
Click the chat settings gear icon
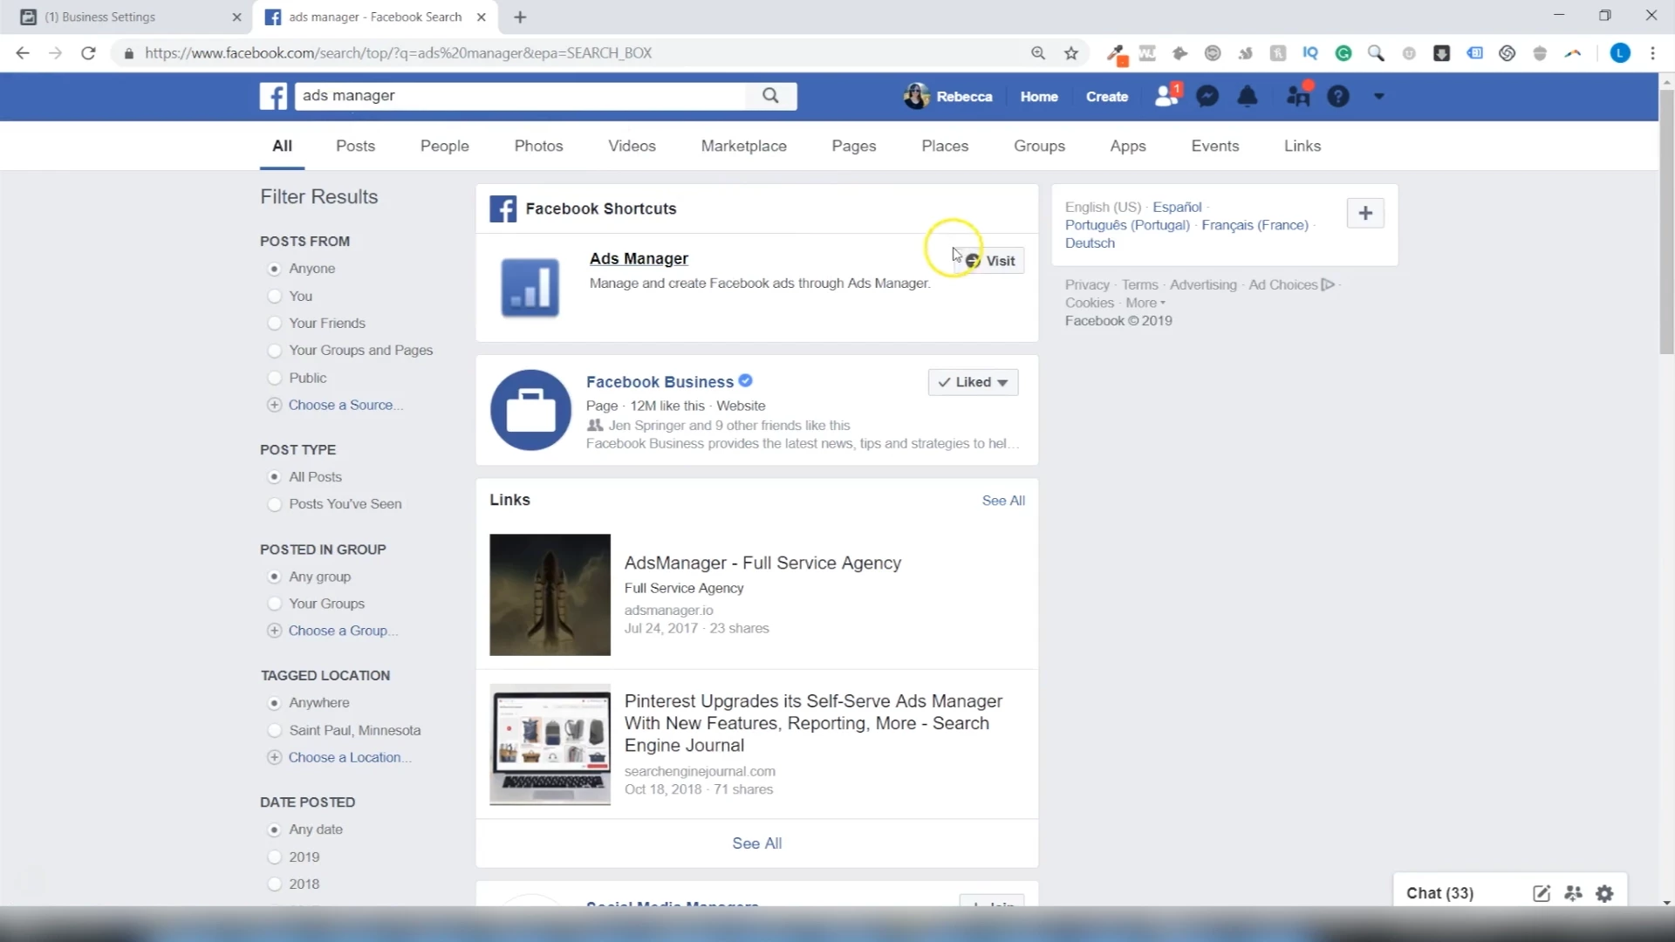pos(1604,893)
